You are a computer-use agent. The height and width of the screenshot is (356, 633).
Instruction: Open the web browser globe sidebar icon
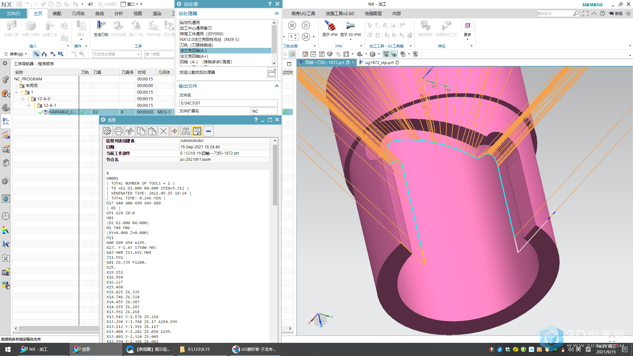tap(6, 198)
